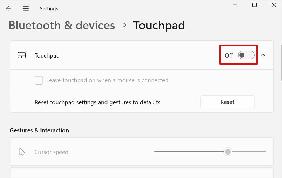Open the hamburger navigation menu

click(26, 8)
